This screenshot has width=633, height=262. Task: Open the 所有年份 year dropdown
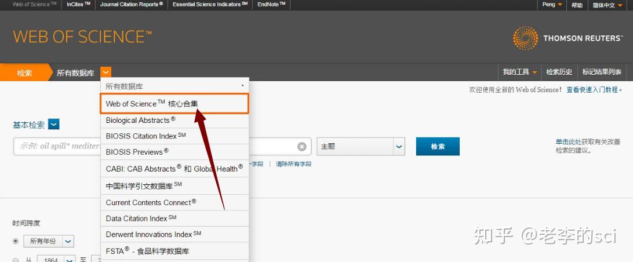point(49,241)
